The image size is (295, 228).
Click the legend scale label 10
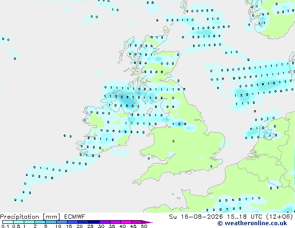pyautogui.click(x=58, y=226)
